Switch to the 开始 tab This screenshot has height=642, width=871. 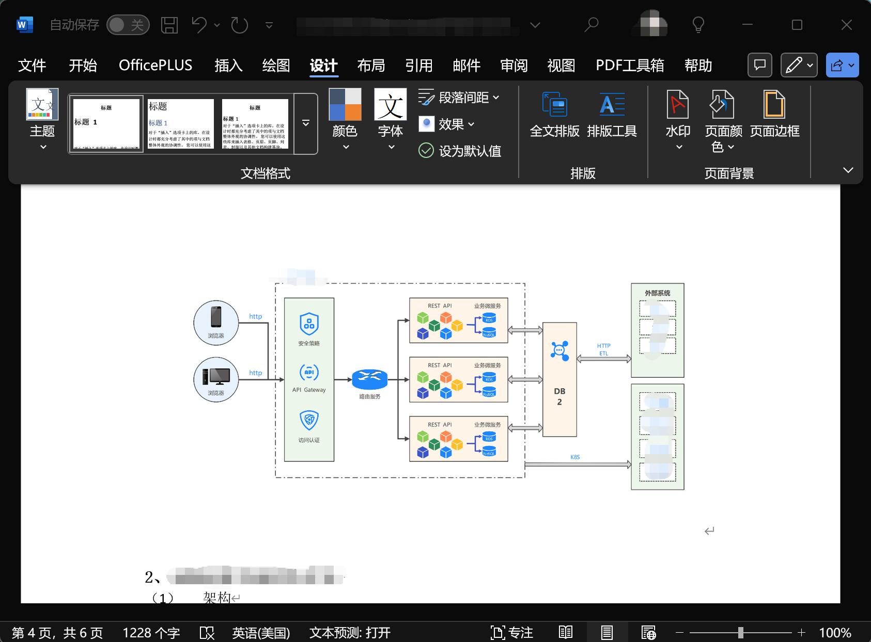(83, 66)
